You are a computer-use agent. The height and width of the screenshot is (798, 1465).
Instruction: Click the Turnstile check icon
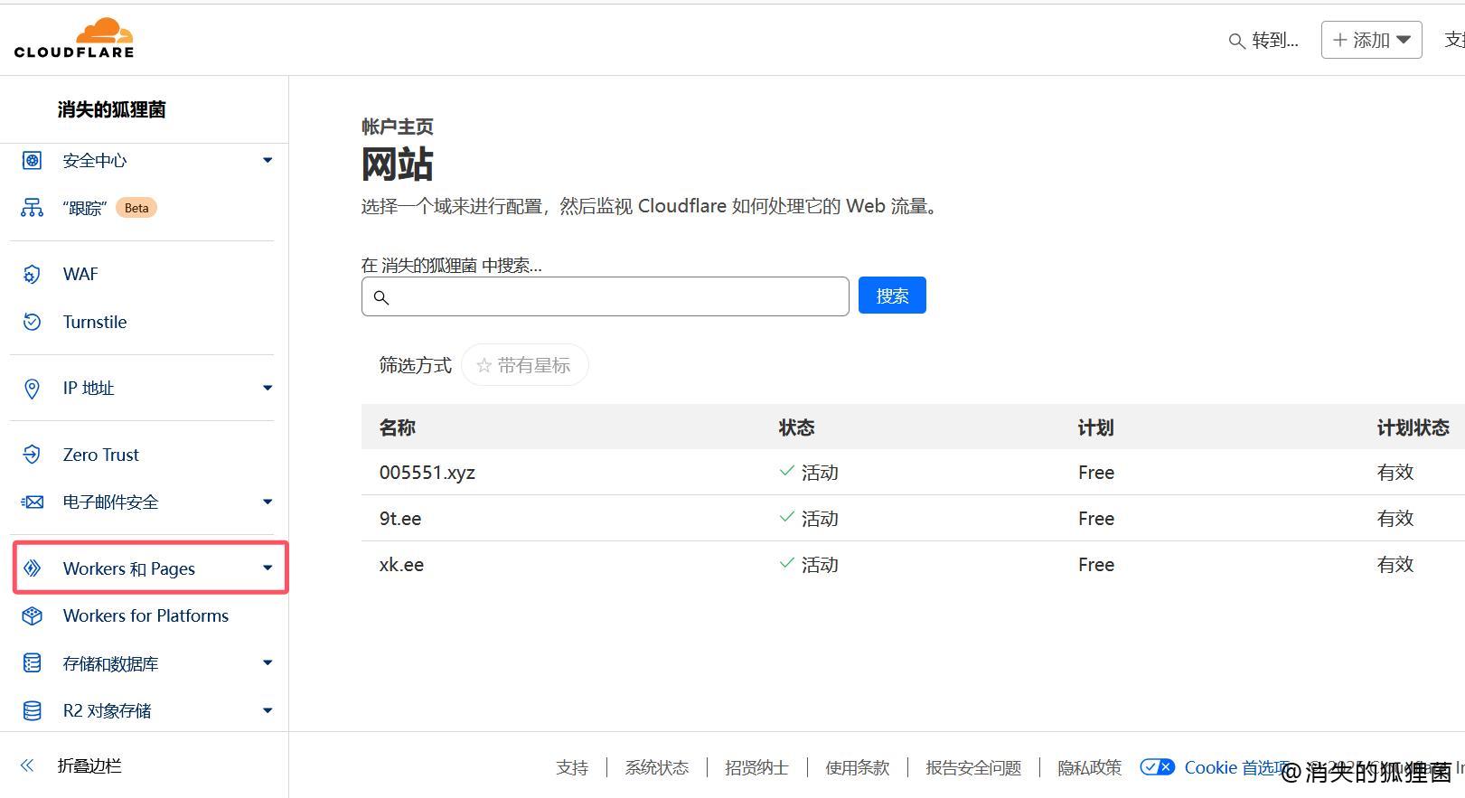pyautogui.click(x=32, y=322)
